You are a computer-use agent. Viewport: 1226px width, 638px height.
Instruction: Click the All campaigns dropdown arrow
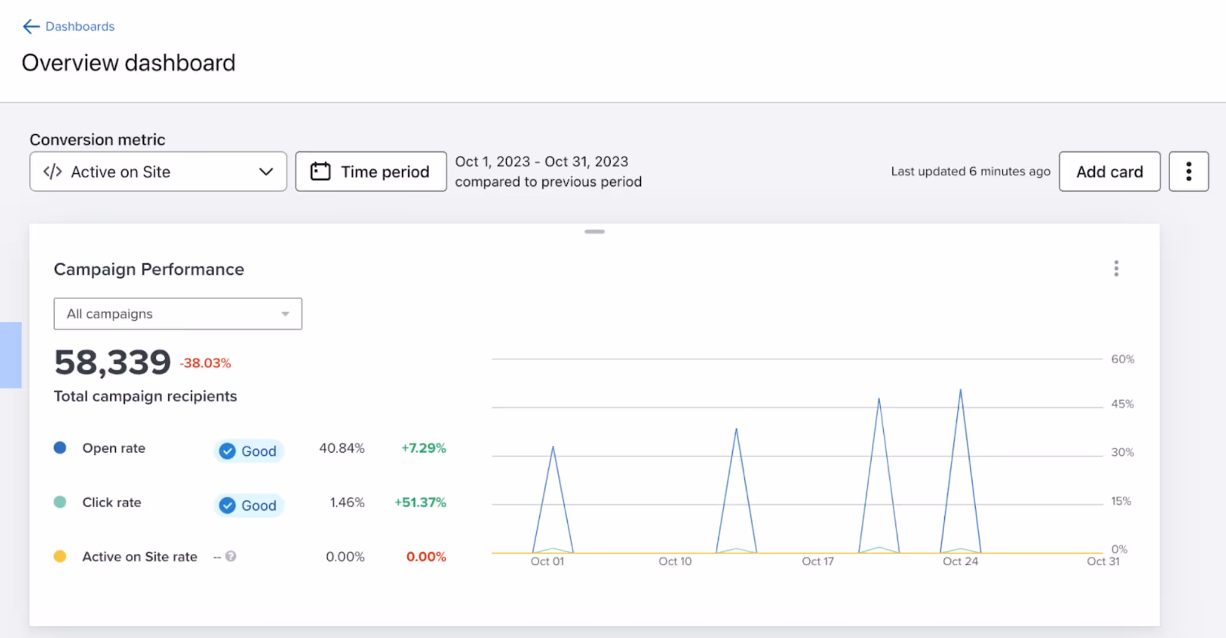285,314
